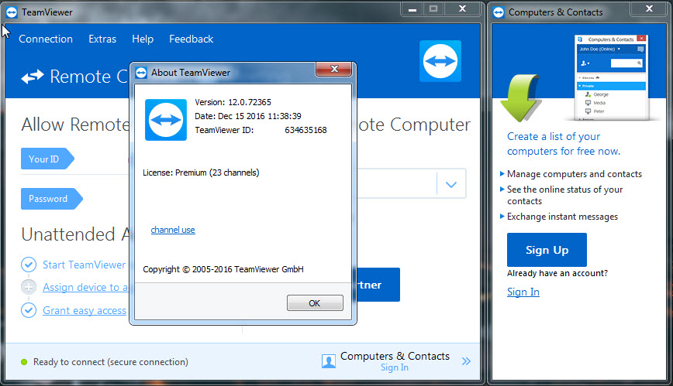Click the TeamViewer ID 634635168 value
The height and width of the screenshot is (386, 673).
coord(305,130)
